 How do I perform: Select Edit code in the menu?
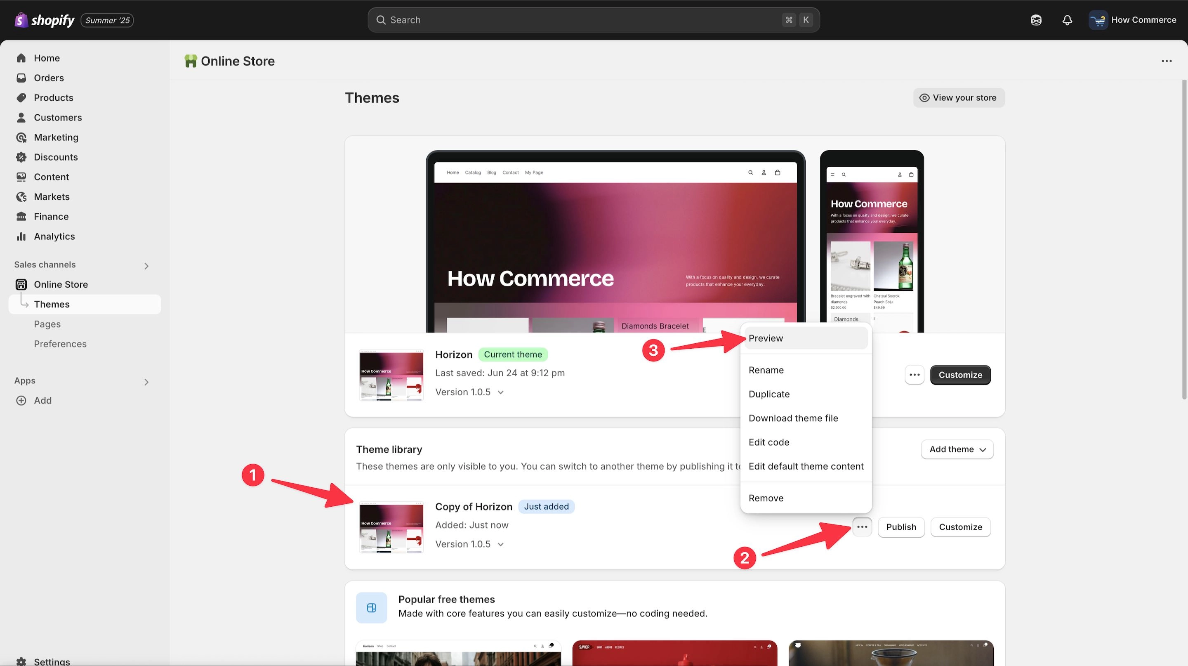806,442
